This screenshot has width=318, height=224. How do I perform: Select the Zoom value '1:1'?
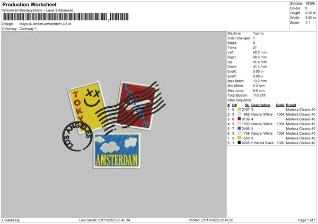(307, 22)
